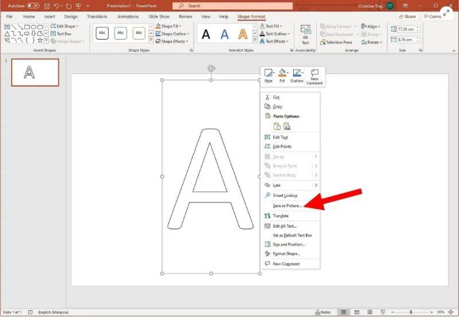Open Shape Fill dropdown in ribbon
459x317 pixels.
coord(168,26)
